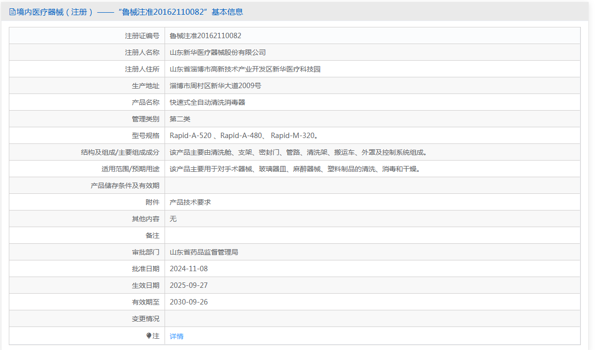
Task: Click the 注册证编号 label
Action: (143, 36)
